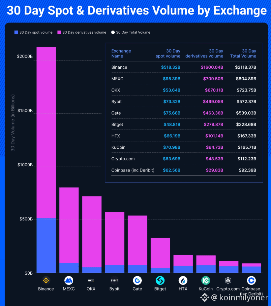Click the $500B y-axis label
The image size is (271, 306).
pos(26,219)
